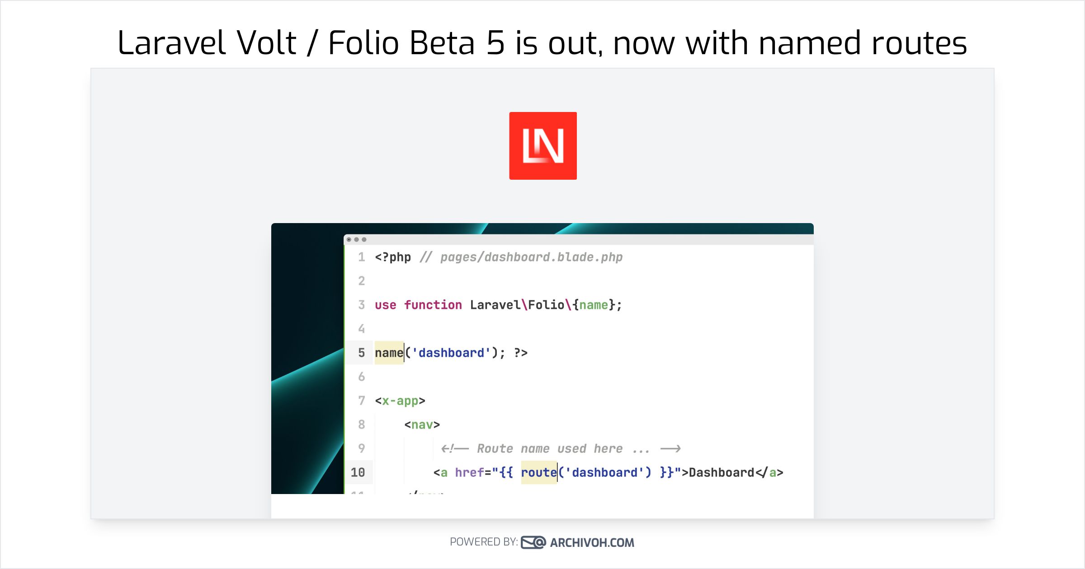Select line number 5 in the gutter
The width and height of the screenshot is (1085, 569).
[361, 353]
